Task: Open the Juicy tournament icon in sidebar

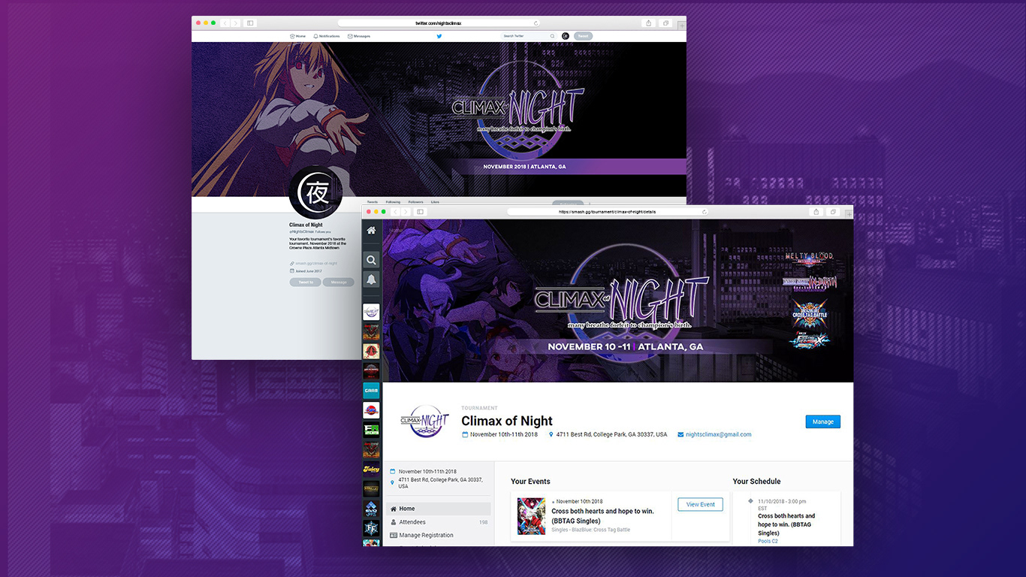Action: point(371,469)
